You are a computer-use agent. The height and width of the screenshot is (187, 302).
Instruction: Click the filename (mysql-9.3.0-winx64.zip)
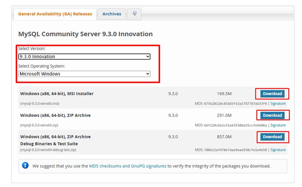pyautogui.click(x=39, y=125)
